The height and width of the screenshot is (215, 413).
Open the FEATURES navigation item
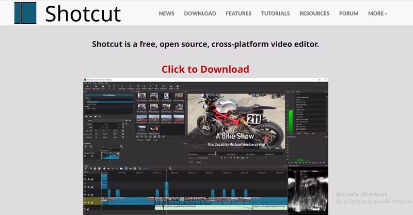[239, 13]
